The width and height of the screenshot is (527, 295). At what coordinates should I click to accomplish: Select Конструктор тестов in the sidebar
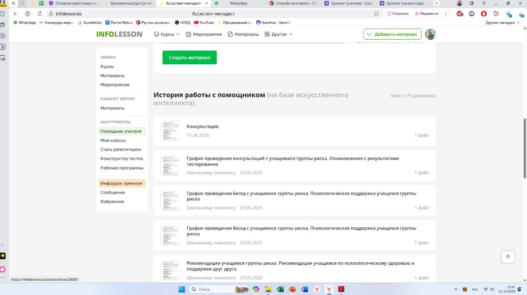tap(121, 159)
